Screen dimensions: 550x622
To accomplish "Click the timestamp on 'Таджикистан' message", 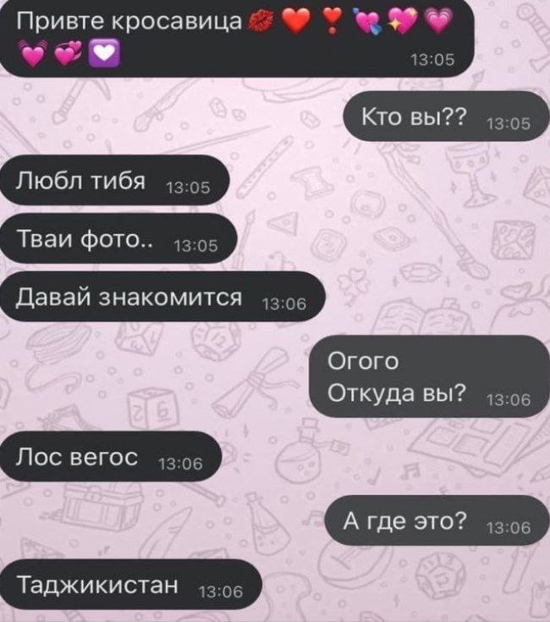I will click(221, 591).
